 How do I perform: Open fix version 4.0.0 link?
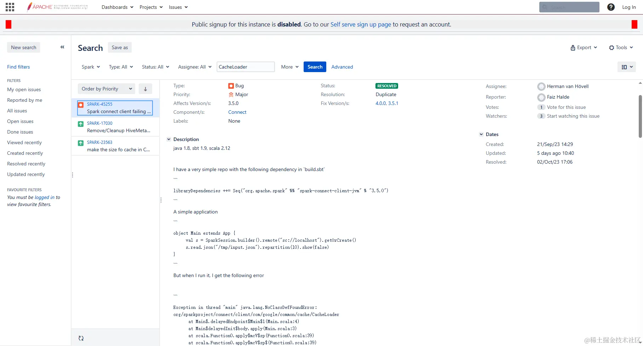(381, 103)
